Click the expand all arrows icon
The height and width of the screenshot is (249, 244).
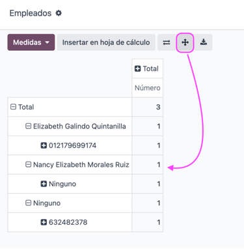[x=185, y=42]
